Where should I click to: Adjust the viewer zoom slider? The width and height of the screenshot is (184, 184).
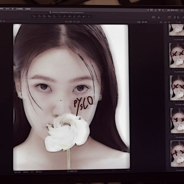152,22
